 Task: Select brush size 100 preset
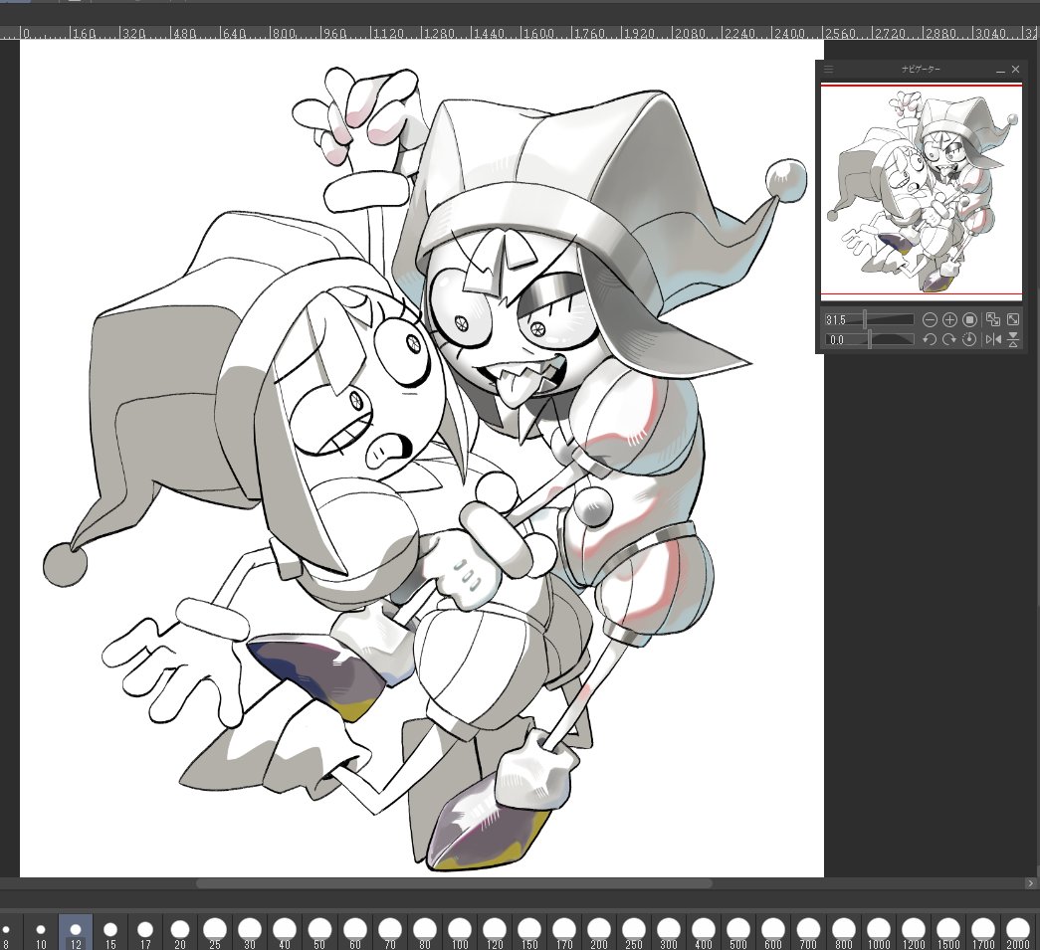pyautogui.click(x=460, y=932)
